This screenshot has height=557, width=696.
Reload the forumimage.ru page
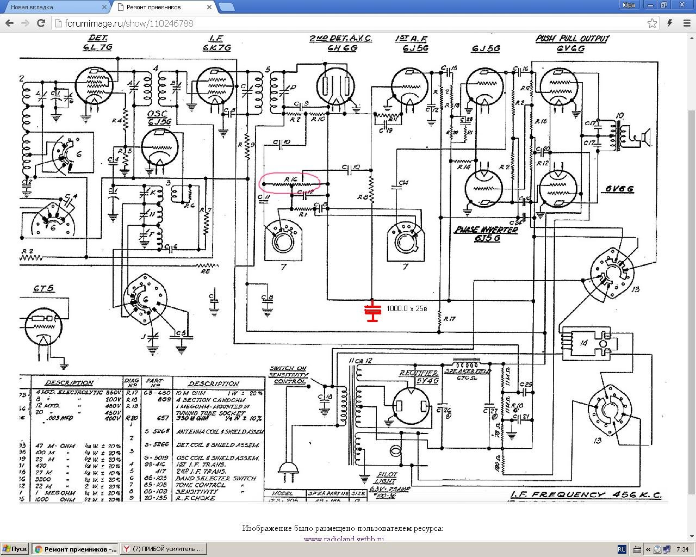[x=41, y=23]
